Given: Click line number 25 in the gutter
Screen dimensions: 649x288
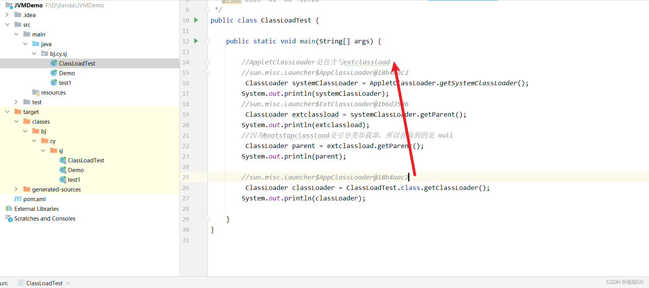Looking at the screenshot, I should (186, 177).
